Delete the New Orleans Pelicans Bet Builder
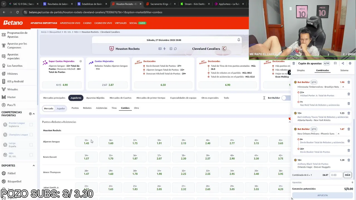 click(x=348, y=129)
